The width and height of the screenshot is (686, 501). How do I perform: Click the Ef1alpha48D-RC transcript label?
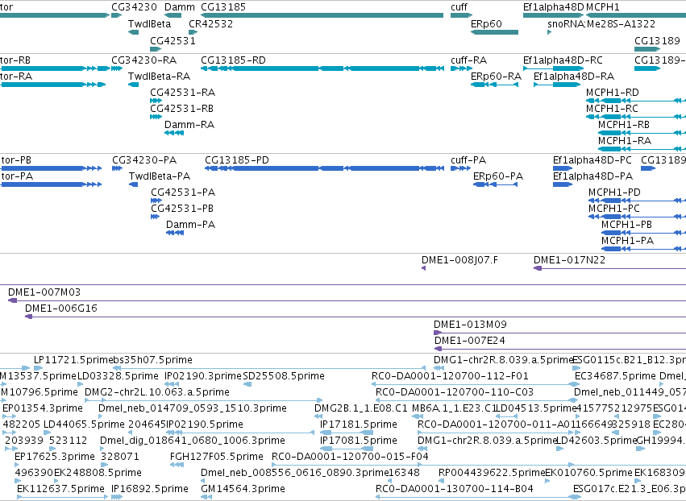click(x=563, y=60)
